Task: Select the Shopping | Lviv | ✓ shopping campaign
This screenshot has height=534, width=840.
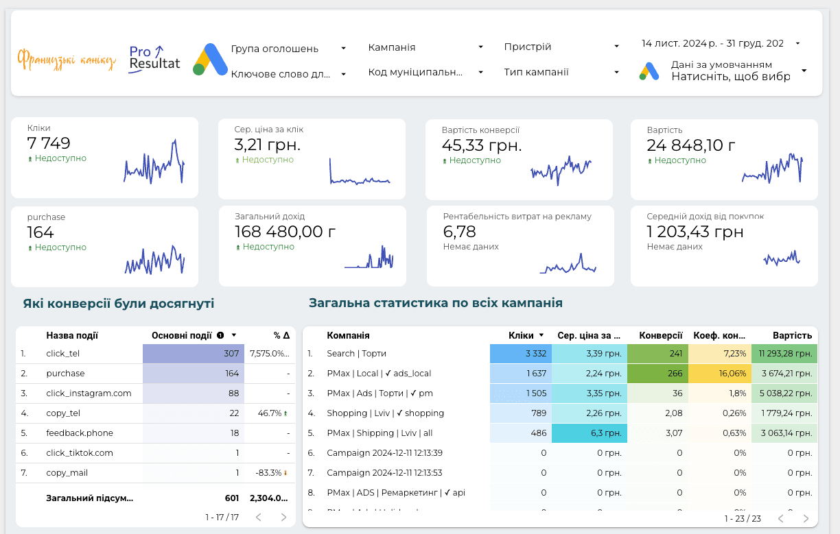Action: [560, 413]
